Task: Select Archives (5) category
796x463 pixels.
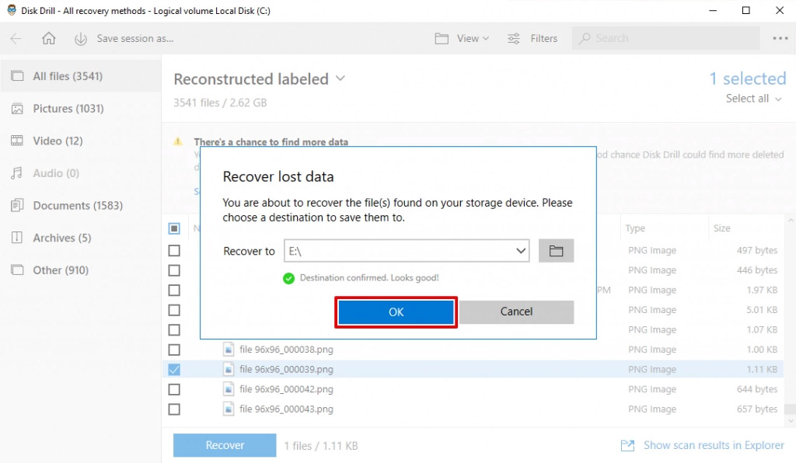Action: (81, 238)
